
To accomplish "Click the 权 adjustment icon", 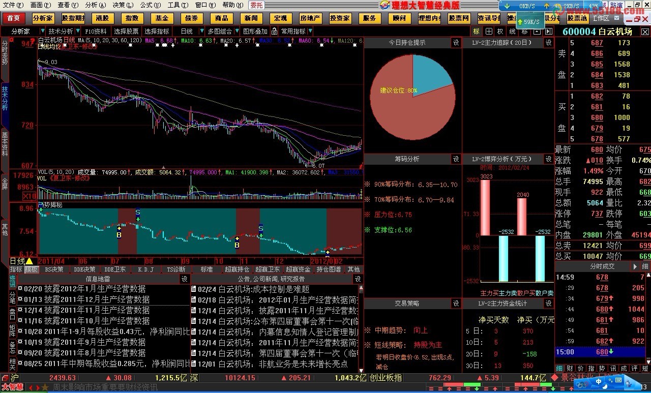I will [500, 31].
